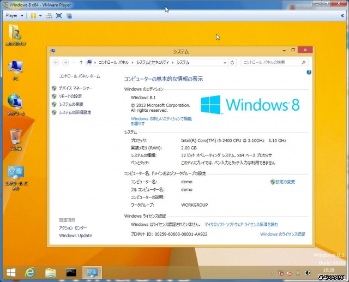Select the Network desktop icon
Image resolution: width=349 pixels, height=282 pixels.
click(x=16, y=105)
